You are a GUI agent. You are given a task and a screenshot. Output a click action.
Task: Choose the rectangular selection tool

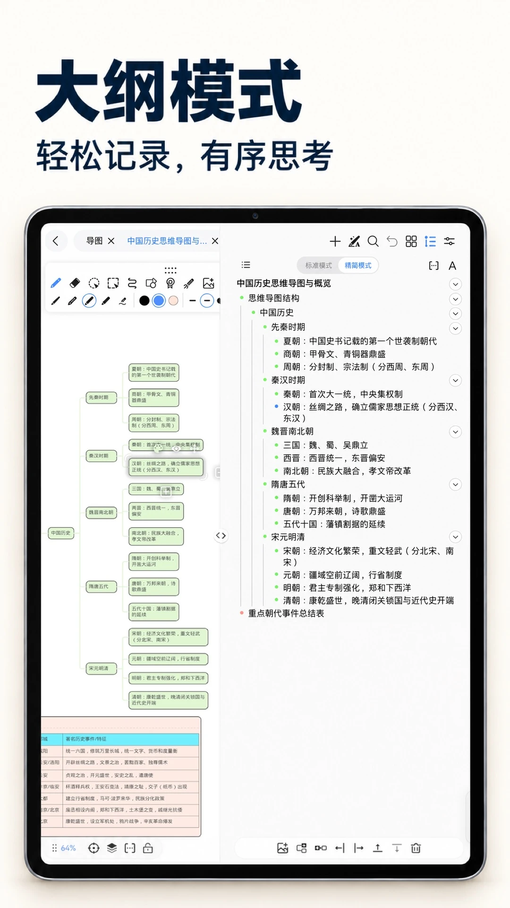[113, 283]
